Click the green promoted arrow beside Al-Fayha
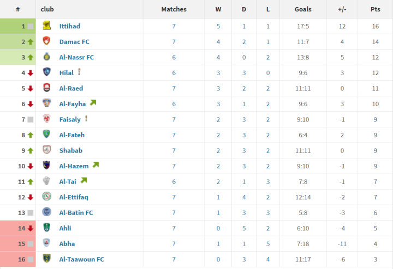The width and height of the screenshot is (393, 269). click(x=93, y=103)
